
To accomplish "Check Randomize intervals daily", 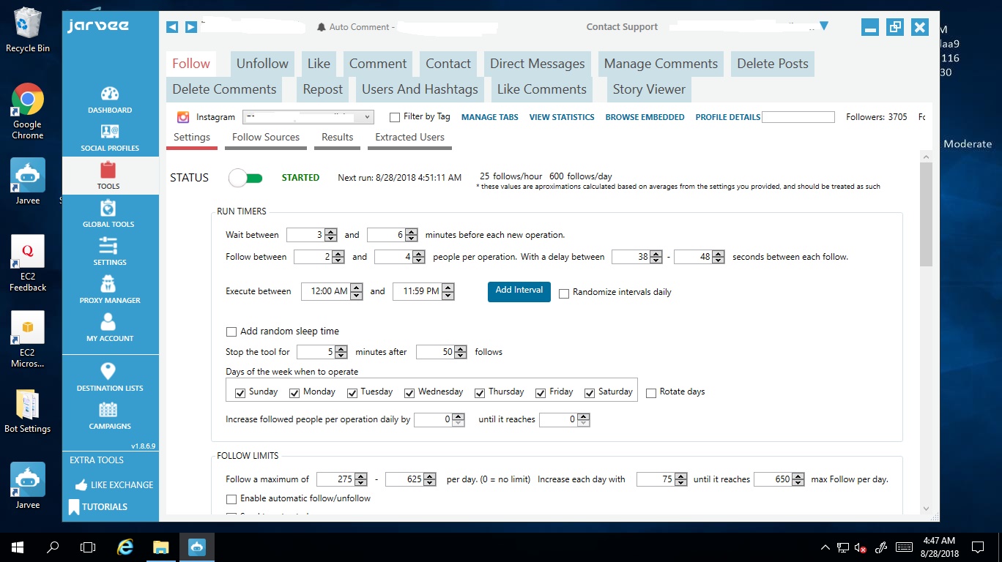I will point(564,293).
